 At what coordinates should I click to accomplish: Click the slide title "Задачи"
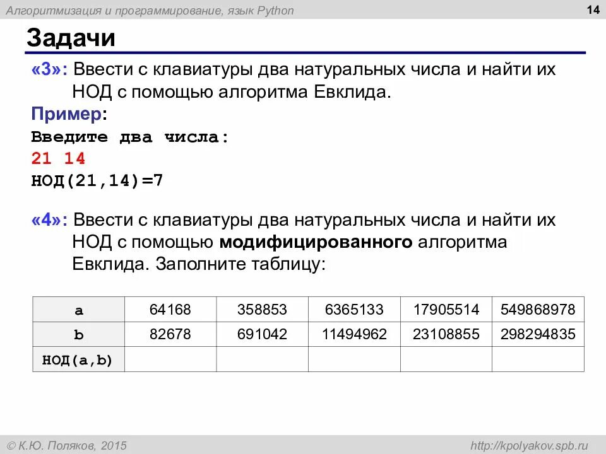click(x=71, y=37)
